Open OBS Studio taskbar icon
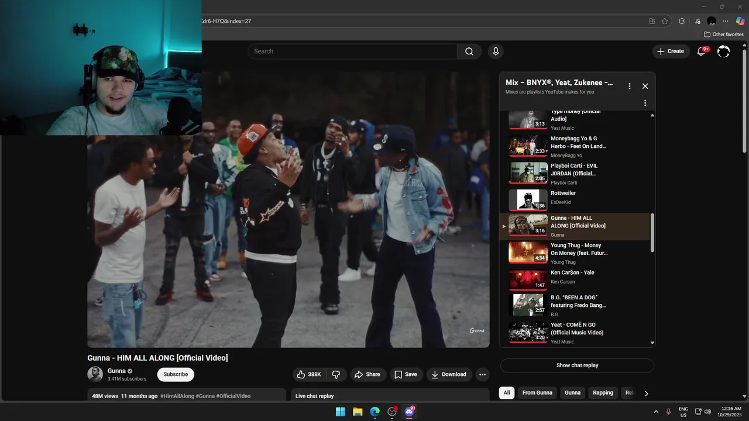The width and height of the screenshot is (749, 421). tap(392, 412)
